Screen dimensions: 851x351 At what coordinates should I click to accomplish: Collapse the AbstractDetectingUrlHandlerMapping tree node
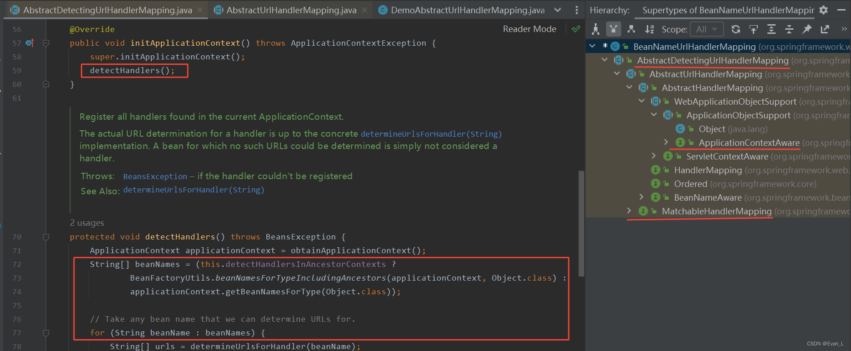point(605,60)
